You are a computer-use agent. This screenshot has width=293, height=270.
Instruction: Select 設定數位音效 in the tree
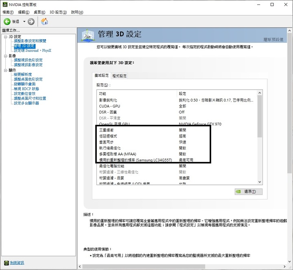(x=25, y=94)
